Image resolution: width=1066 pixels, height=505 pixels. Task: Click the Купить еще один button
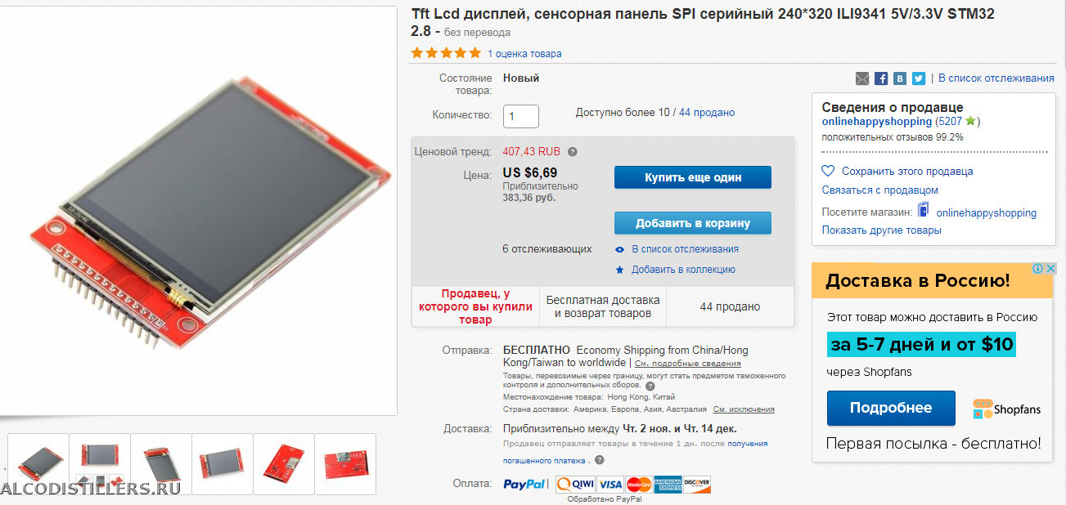point(692,177)
